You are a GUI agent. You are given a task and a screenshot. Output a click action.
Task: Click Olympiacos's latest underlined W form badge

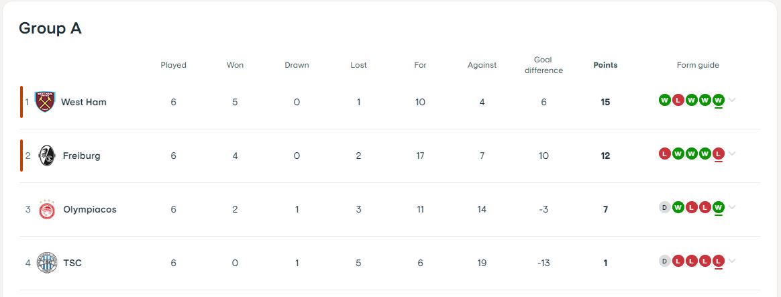point(718,207)
